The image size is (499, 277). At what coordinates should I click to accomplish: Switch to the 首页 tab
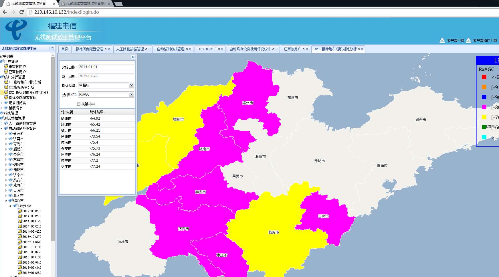click(65, 49)
